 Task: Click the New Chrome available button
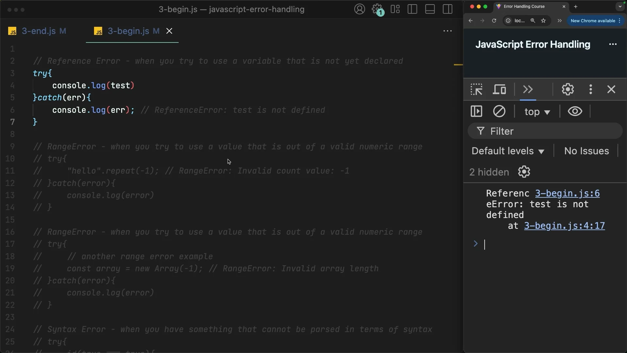(593, 21)
